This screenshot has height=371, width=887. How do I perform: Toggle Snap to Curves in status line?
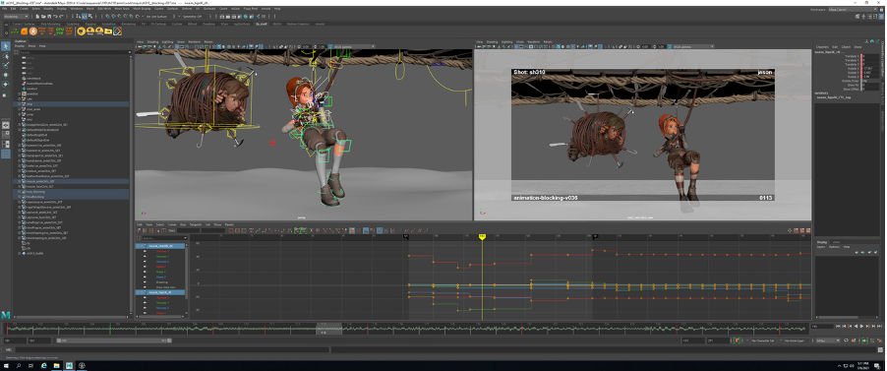point(114,17)
